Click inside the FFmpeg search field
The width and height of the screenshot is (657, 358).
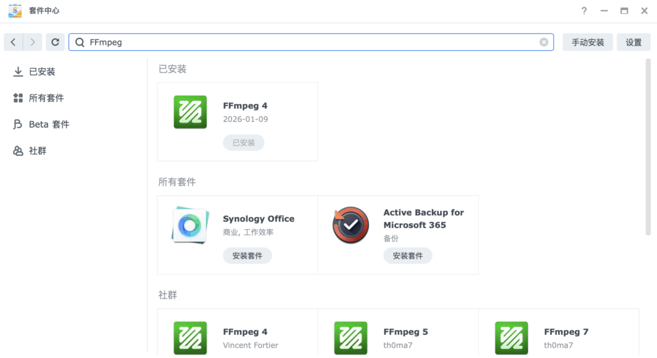click(308, 42)
